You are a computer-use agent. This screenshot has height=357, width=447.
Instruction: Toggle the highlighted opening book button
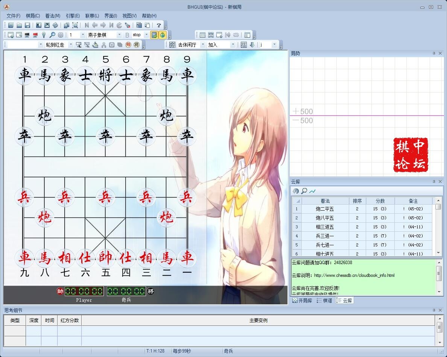(154, 35)
